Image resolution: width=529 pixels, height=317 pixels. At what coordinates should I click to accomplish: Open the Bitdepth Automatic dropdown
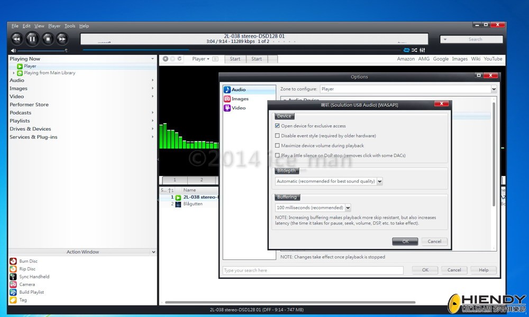tap(379, 181)
